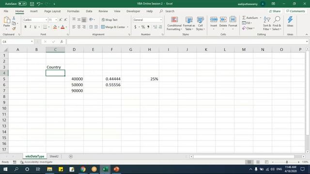Switch to the Formulas tab
The height and width of the screenshot is (174, 310).
tap(73, 11)
